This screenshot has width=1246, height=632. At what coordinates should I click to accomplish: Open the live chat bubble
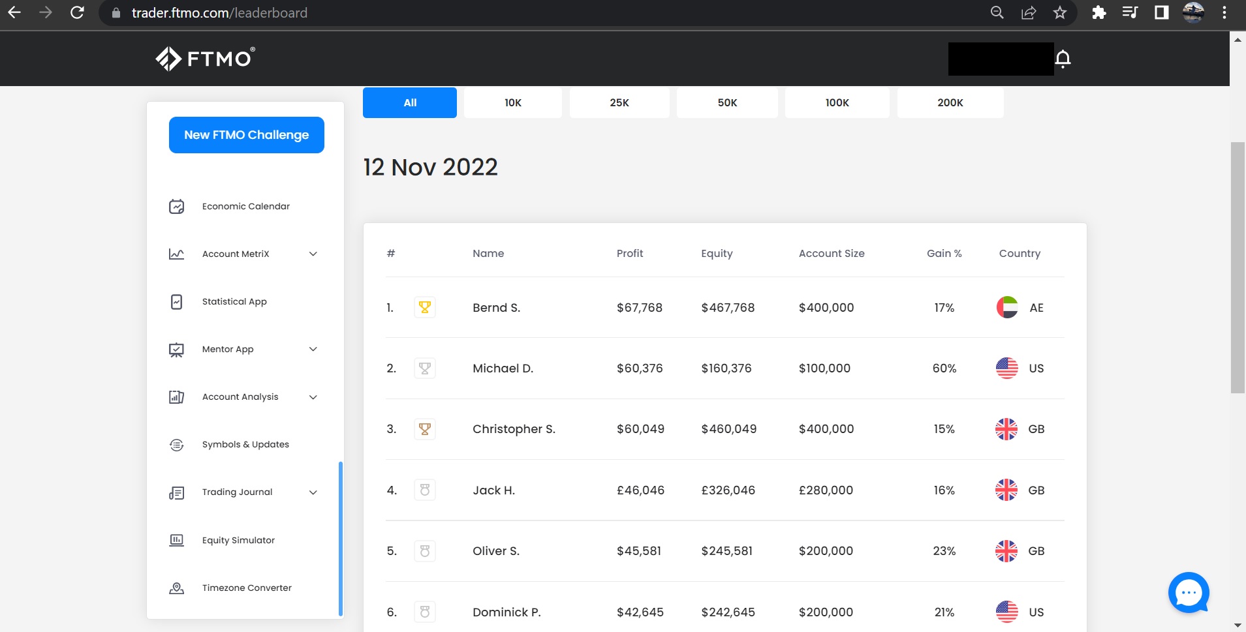tap(1189, 592)
